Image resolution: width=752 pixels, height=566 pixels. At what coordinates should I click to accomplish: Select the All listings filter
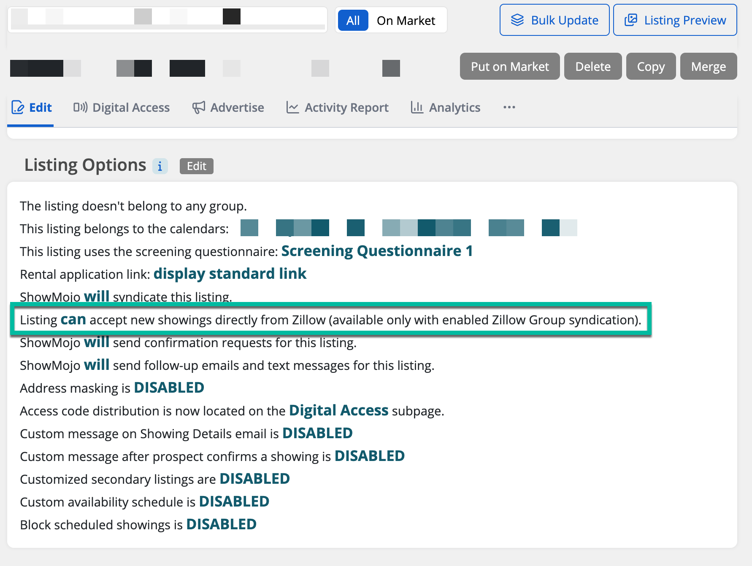tap(353, 20)
